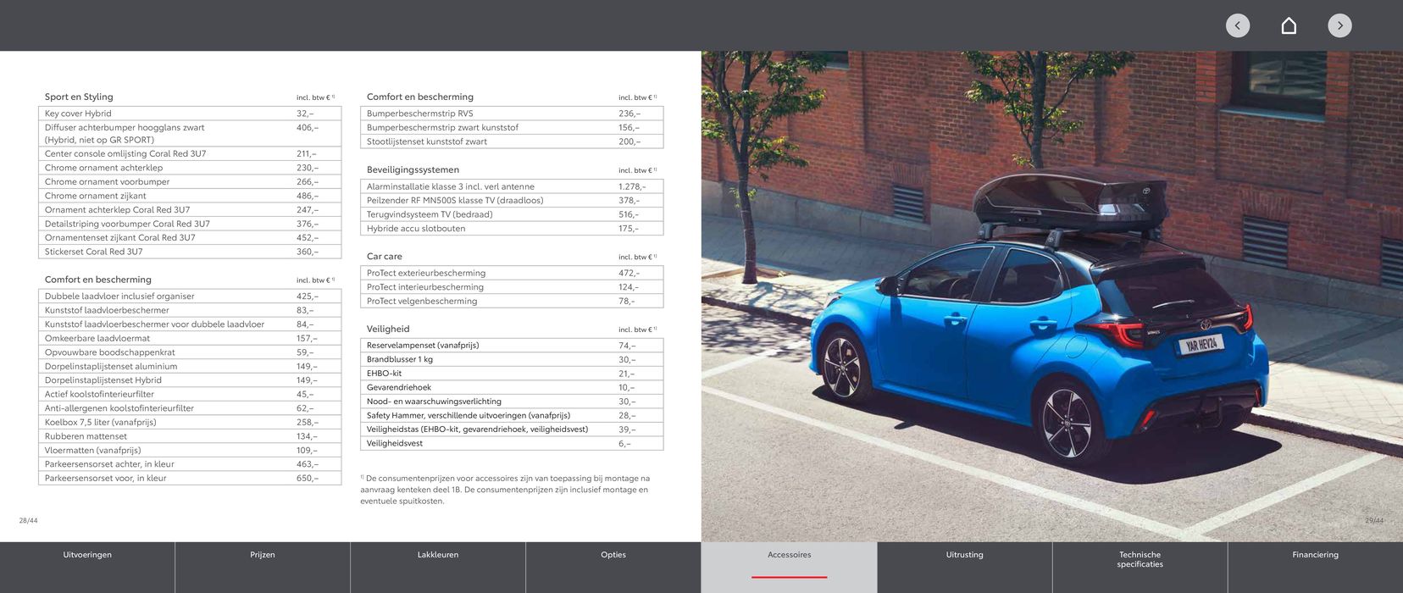Select the Brandblusser 1 kg row
Image resolution: width=1403 pixels, height=593 pixels.
(x=511, y=359)
